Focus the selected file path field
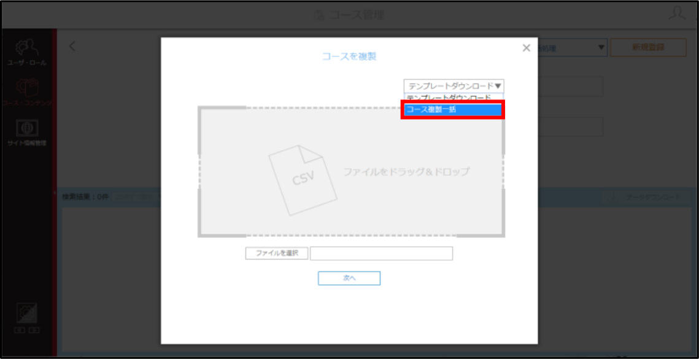This screenshot has width=699, height=359. click(382, 253)
